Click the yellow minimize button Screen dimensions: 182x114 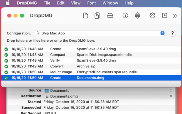click(x=15, y=15)
